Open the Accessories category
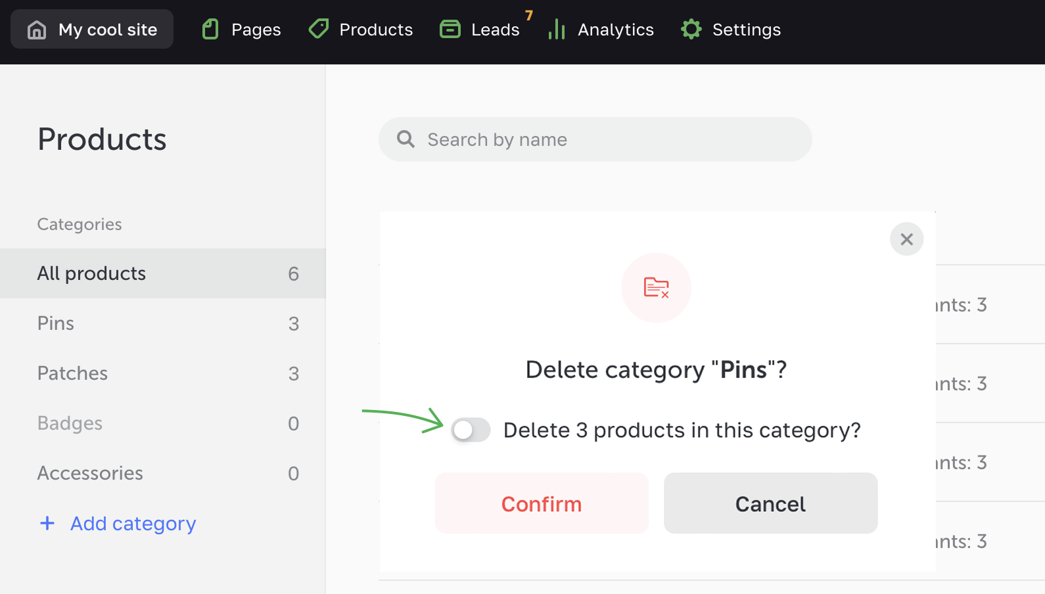This screenshot has width=1045, height=594. [x=90, y=473]
